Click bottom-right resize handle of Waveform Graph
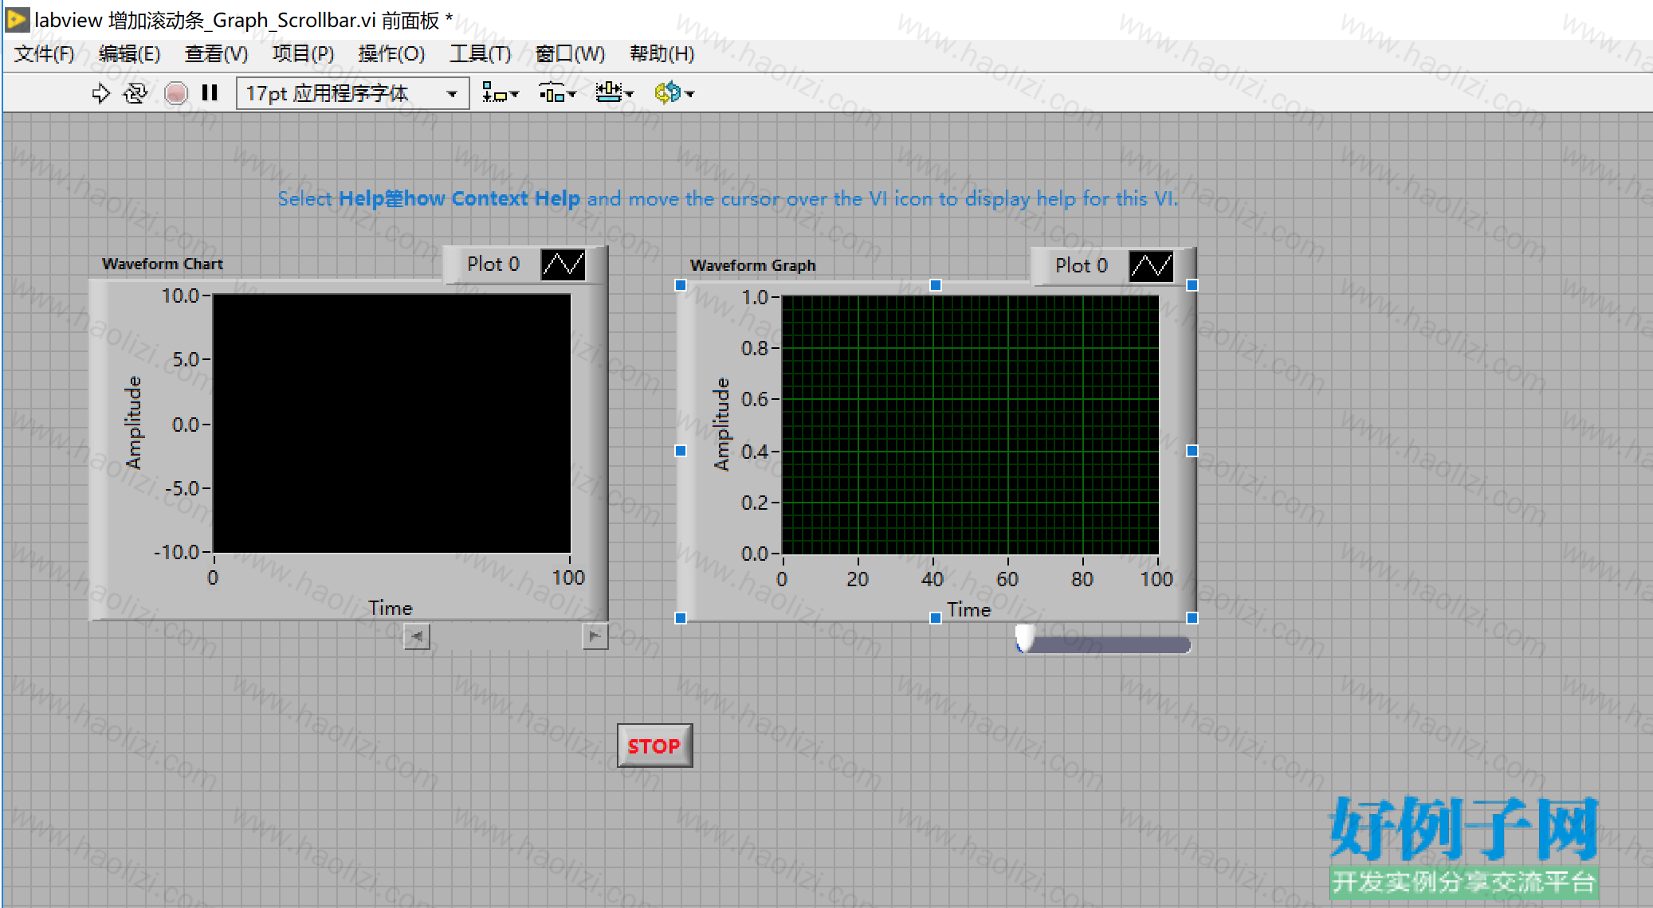 [1192, 617]
